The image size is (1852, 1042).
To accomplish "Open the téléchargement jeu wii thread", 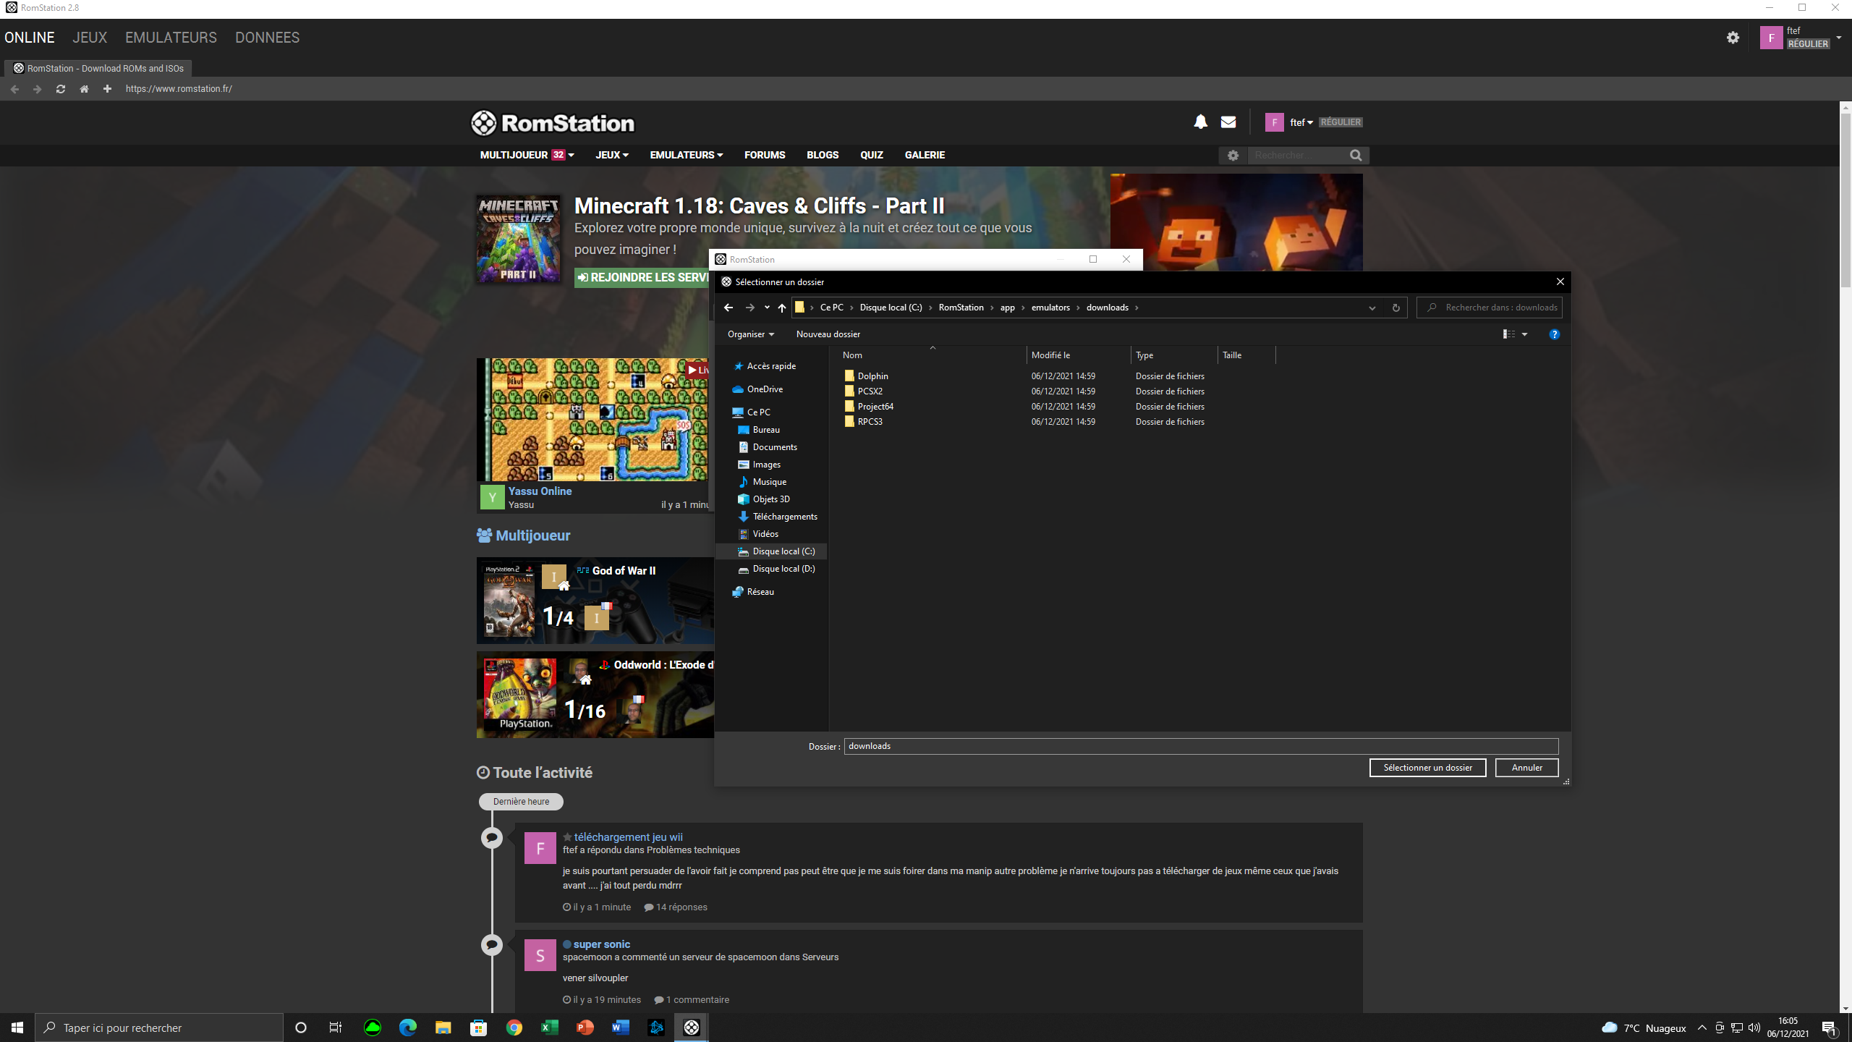I will coord(628,837).
